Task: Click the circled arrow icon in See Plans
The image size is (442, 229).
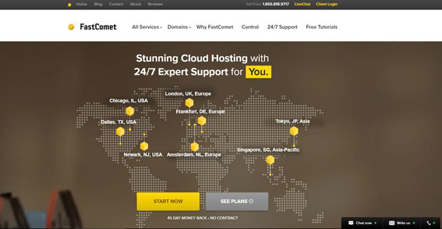Action: (x=251, y=201)
